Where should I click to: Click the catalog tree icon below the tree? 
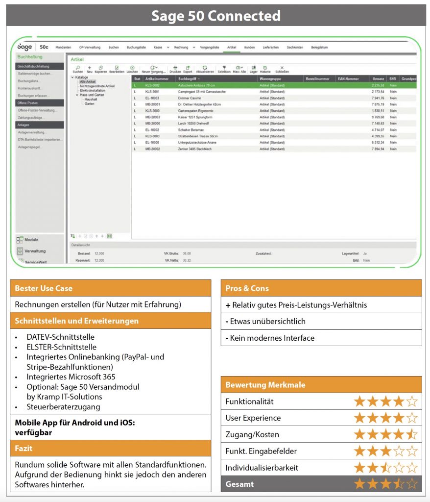(x=73, y=236)
